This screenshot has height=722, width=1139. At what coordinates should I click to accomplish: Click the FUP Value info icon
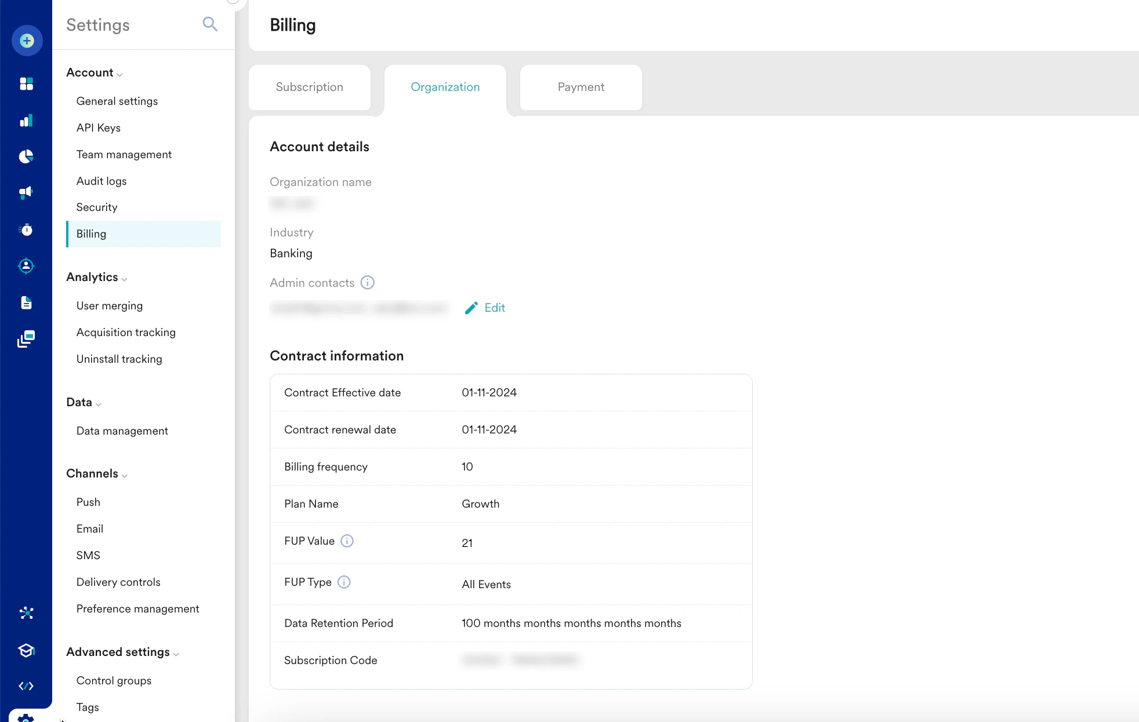click(x=347, y=541)
